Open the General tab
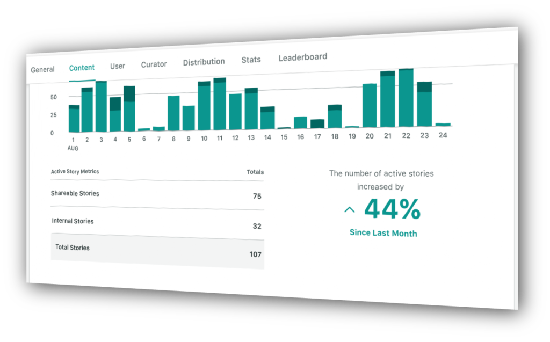This screenshot has width=550, height=342. (x=42, y=70)
